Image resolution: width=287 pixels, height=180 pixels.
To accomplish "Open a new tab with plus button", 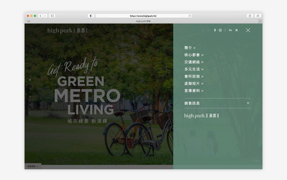I will (260, 21).
